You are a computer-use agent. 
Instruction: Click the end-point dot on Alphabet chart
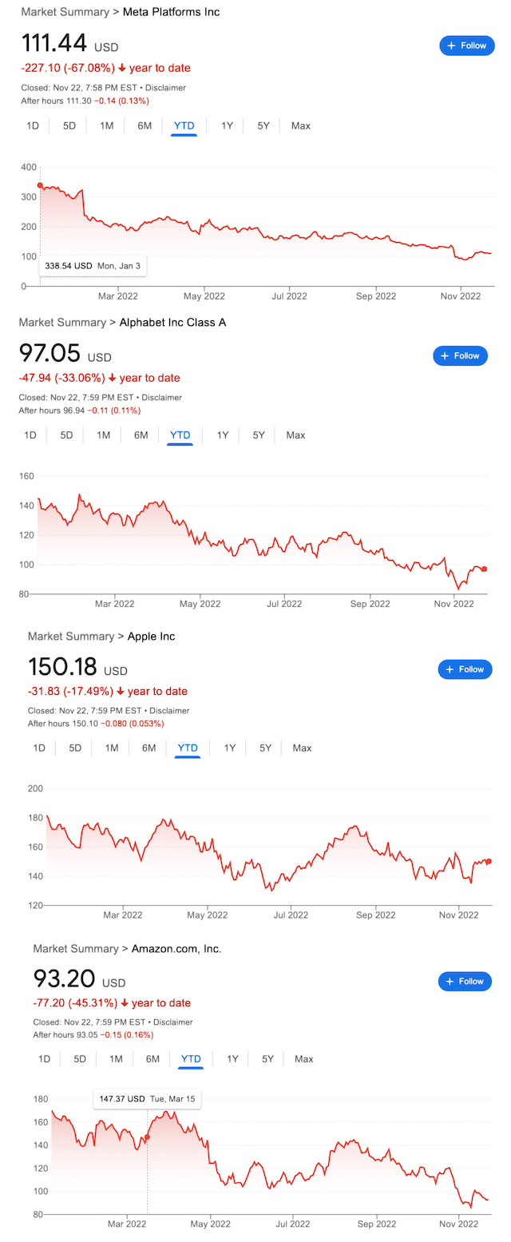click(485, 569)
